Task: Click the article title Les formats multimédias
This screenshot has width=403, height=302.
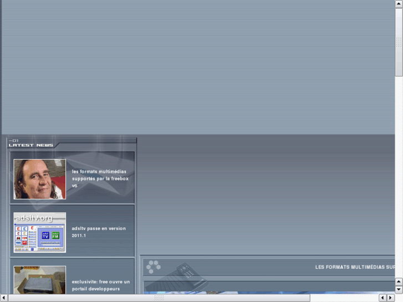Action: [x=355, y=267]
